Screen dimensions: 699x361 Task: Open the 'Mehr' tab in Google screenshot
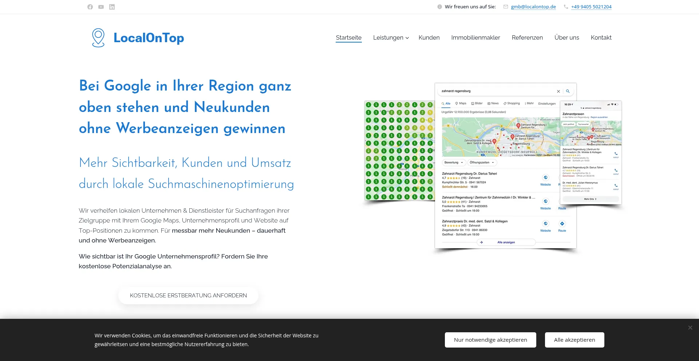(529, 104)
